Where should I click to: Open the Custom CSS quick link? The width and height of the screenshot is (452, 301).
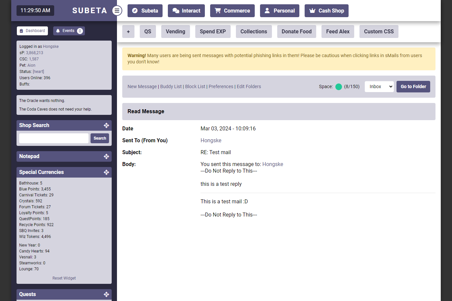pyautogui.click(x=379, y=32)
